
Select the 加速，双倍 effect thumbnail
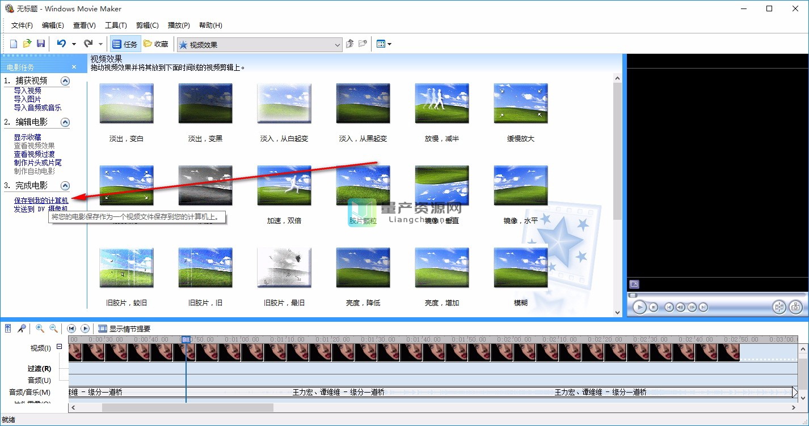(284, 185)
